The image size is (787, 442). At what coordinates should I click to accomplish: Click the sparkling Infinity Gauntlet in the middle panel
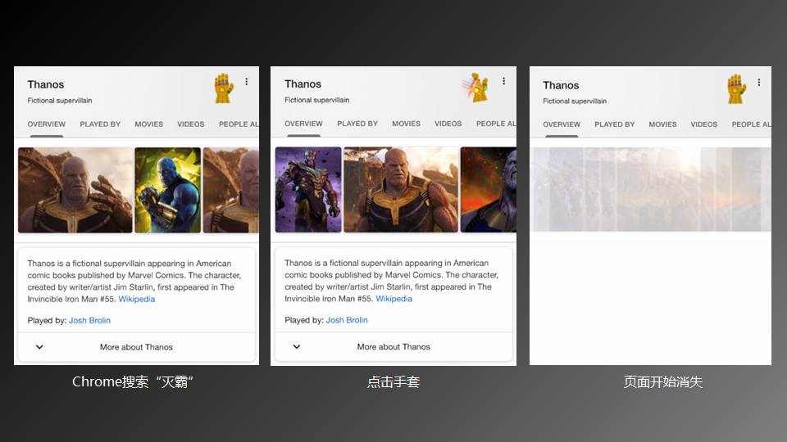477,88
